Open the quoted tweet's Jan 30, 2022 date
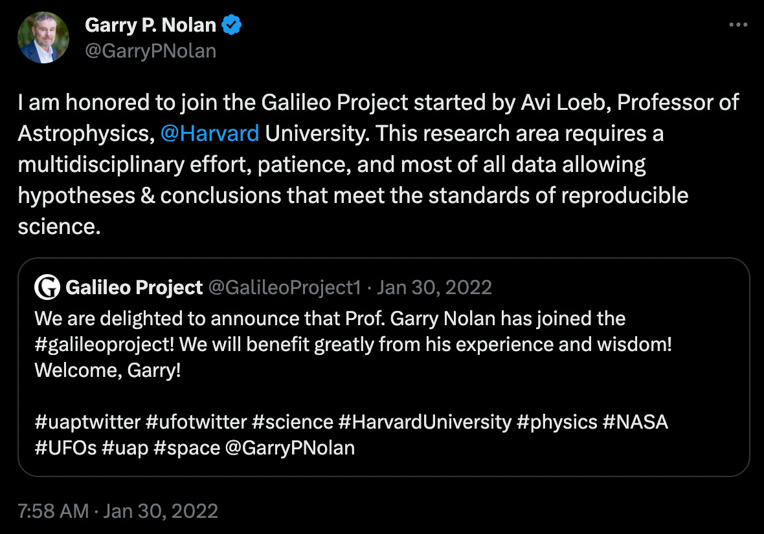764x534 pixels. coord(434,287)
